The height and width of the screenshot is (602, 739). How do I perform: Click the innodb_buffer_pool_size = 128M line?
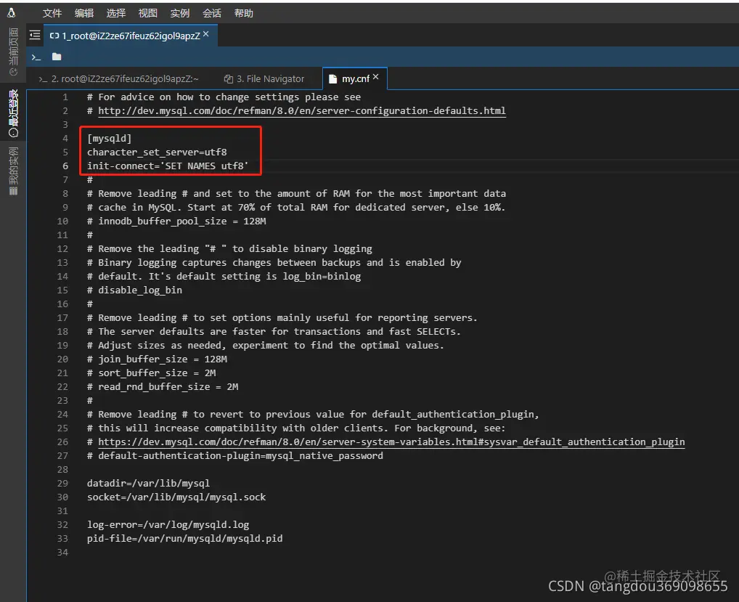(x=176, y=221)
